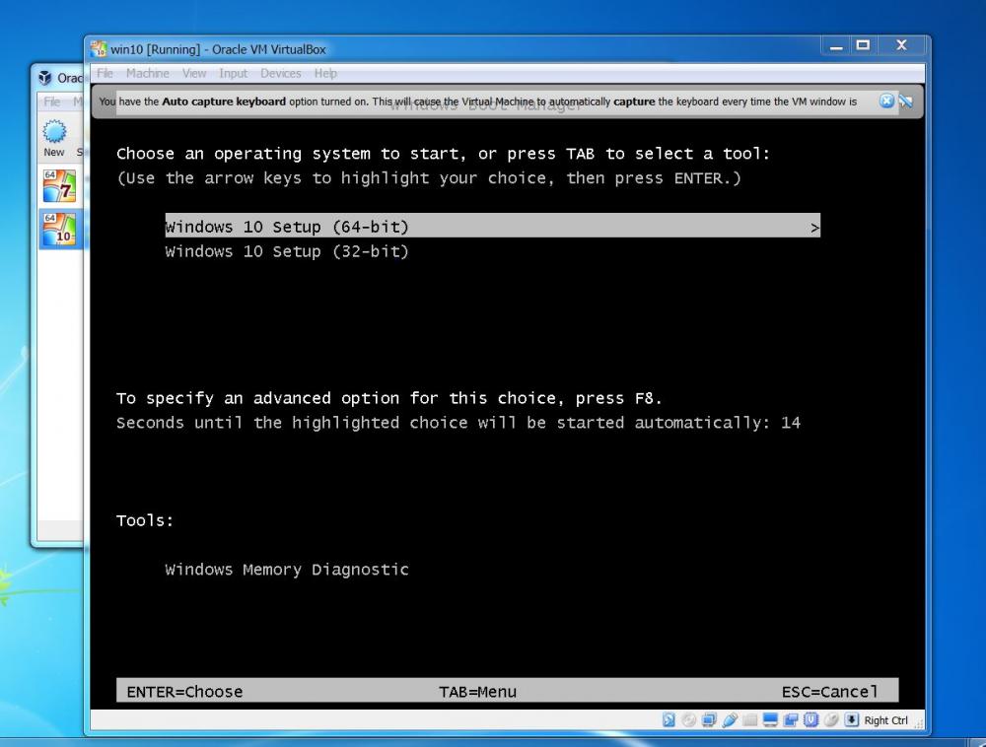Click the virtualization CPU chip status icon
986x747 pixels.
pyautogui.click(x=810, y=720)
